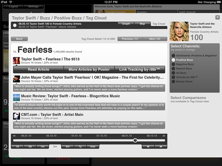The height and width of the screenshot is (166, 222).
Task: Go to Previous (11) tag
Action: click(130, 39)
